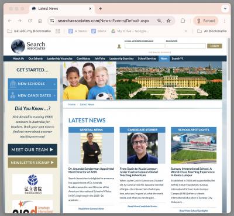Image resolution: width=234 pixels, height=216 pixels.
Task: Open the General News section header
Action: coord(91,130)
